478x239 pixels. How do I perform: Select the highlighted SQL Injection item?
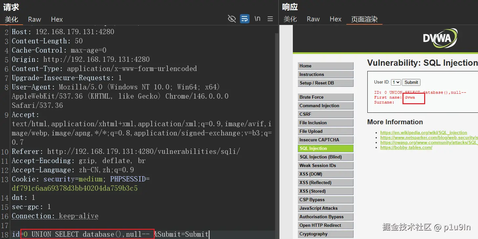(x=326, y=148)
